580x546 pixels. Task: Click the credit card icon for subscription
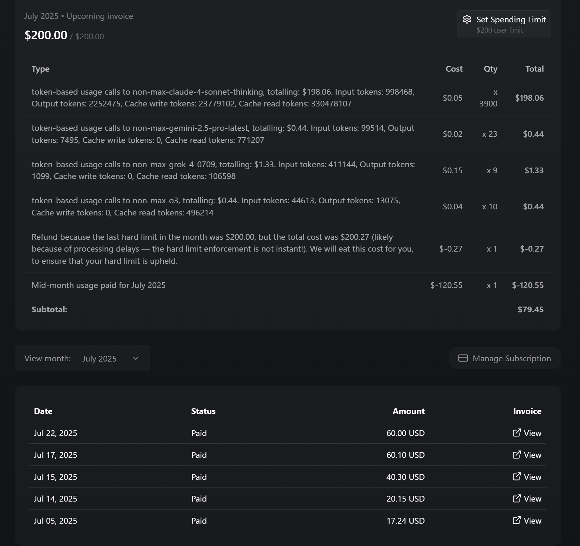[x=463, y=358]
